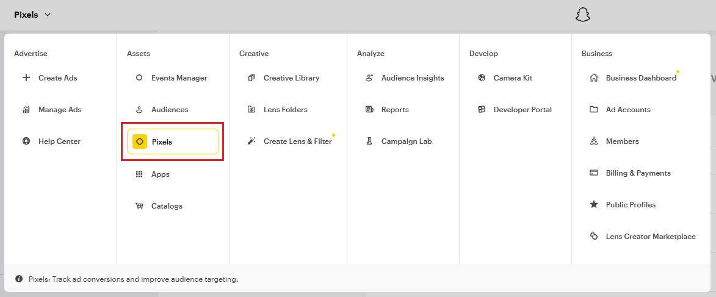This screenshot has height=297, width=716.
Task: Click the Developer Portal blocks icon
Action: click(x=481, y=110)
